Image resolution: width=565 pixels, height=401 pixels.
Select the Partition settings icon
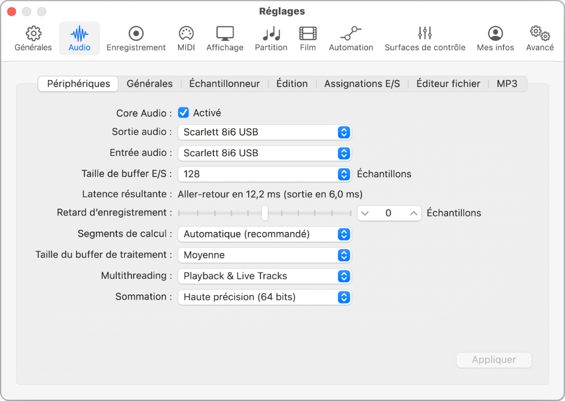pos(271,38)
